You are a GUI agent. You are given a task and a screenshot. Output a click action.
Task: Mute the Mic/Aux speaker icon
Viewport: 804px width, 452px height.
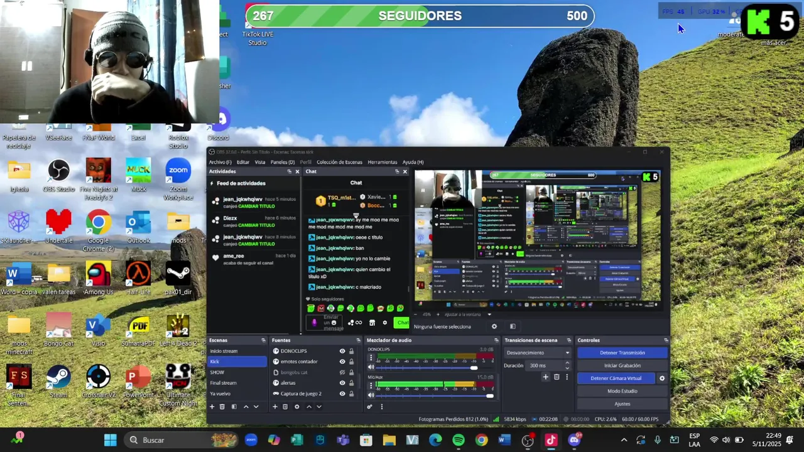click(371, 395)
